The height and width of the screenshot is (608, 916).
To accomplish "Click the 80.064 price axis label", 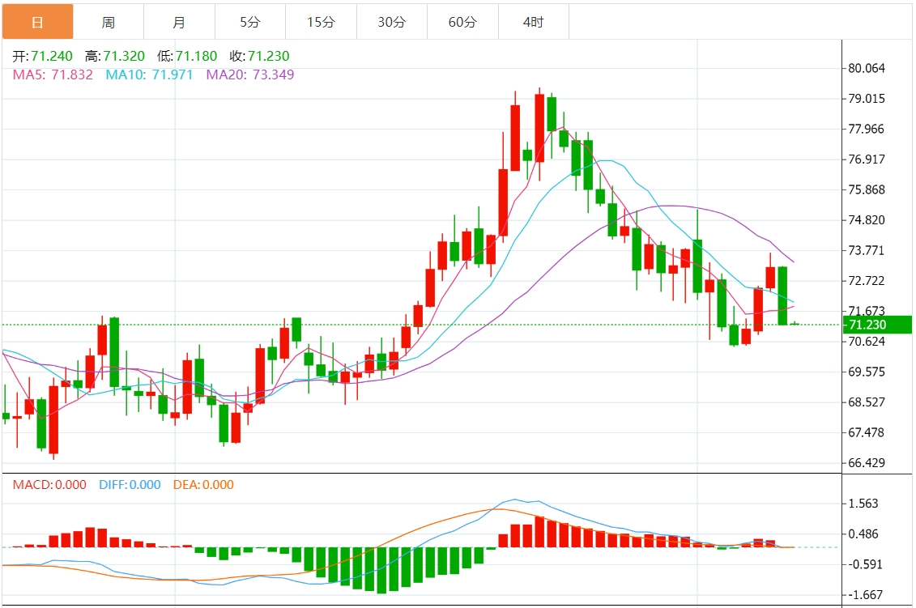I will pos(867,68).
